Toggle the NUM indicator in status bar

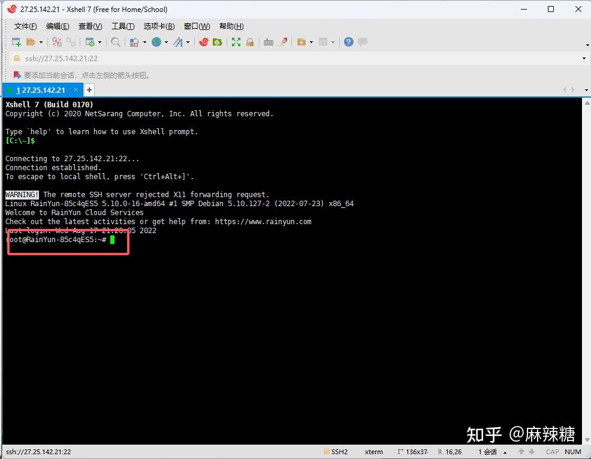pos(573,452)
